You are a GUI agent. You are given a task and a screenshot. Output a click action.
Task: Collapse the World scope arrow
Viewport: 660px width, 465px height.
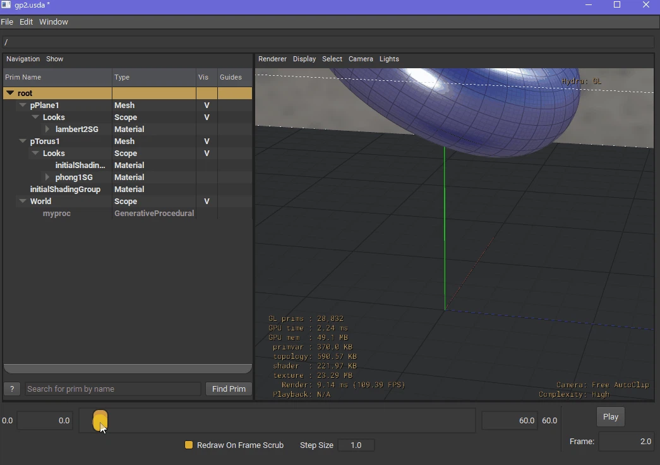[23, 201]
